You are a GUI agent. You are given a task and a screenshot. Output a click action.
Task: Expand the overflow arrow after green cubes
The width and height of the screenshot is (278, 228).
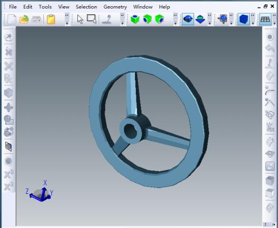coord(175,19)
